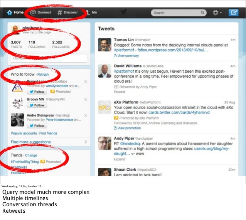Open Tomas Lin's profile name
Image resolution: width=246 pixels, height=220 pixels.
124,40
